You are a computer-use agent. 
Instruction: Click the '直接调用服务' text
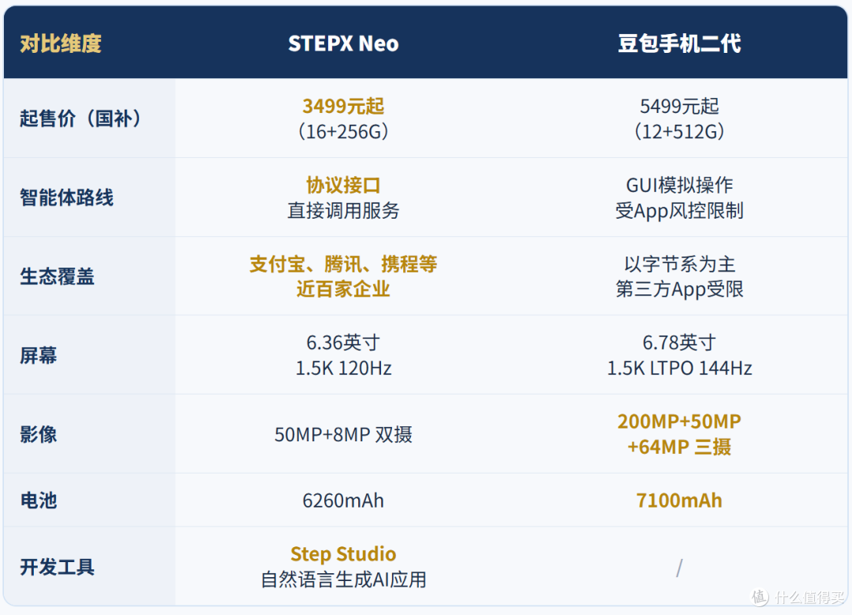tap(343, 211)
